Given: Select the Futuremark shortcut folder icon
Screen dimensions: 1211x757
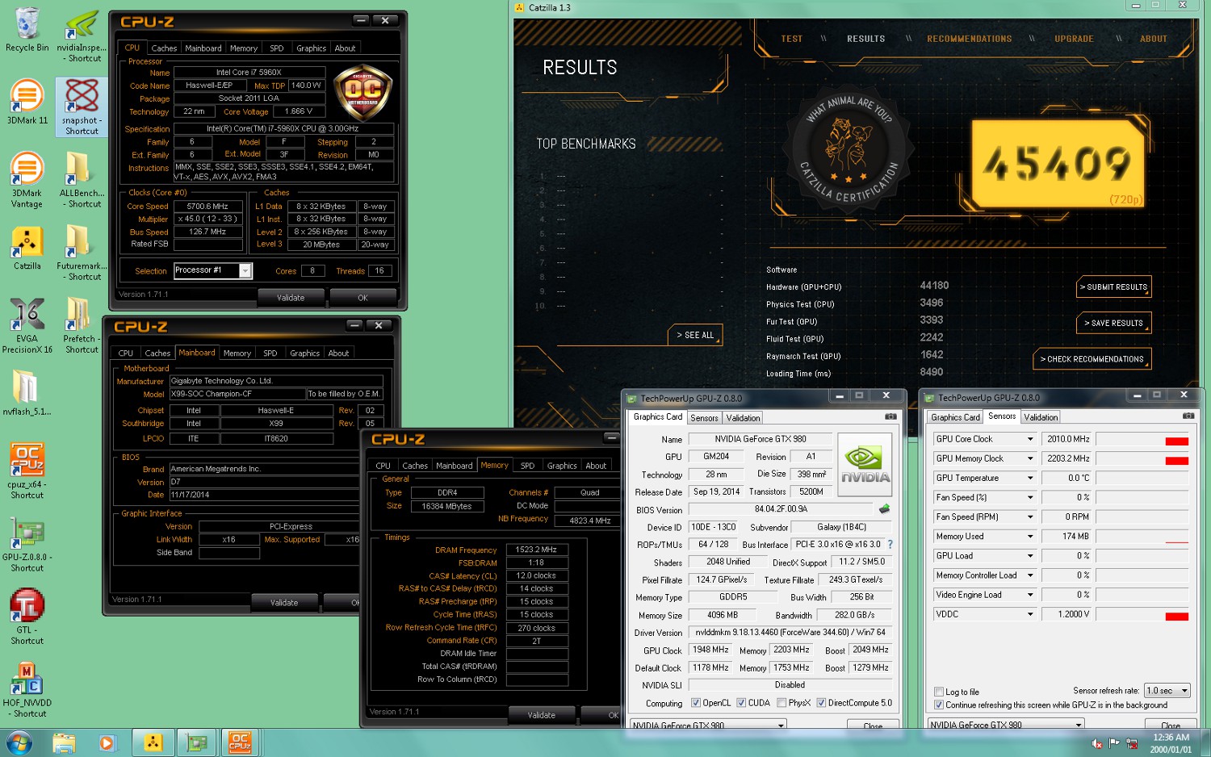Looking at the screenshot, I should click(82, 253).
